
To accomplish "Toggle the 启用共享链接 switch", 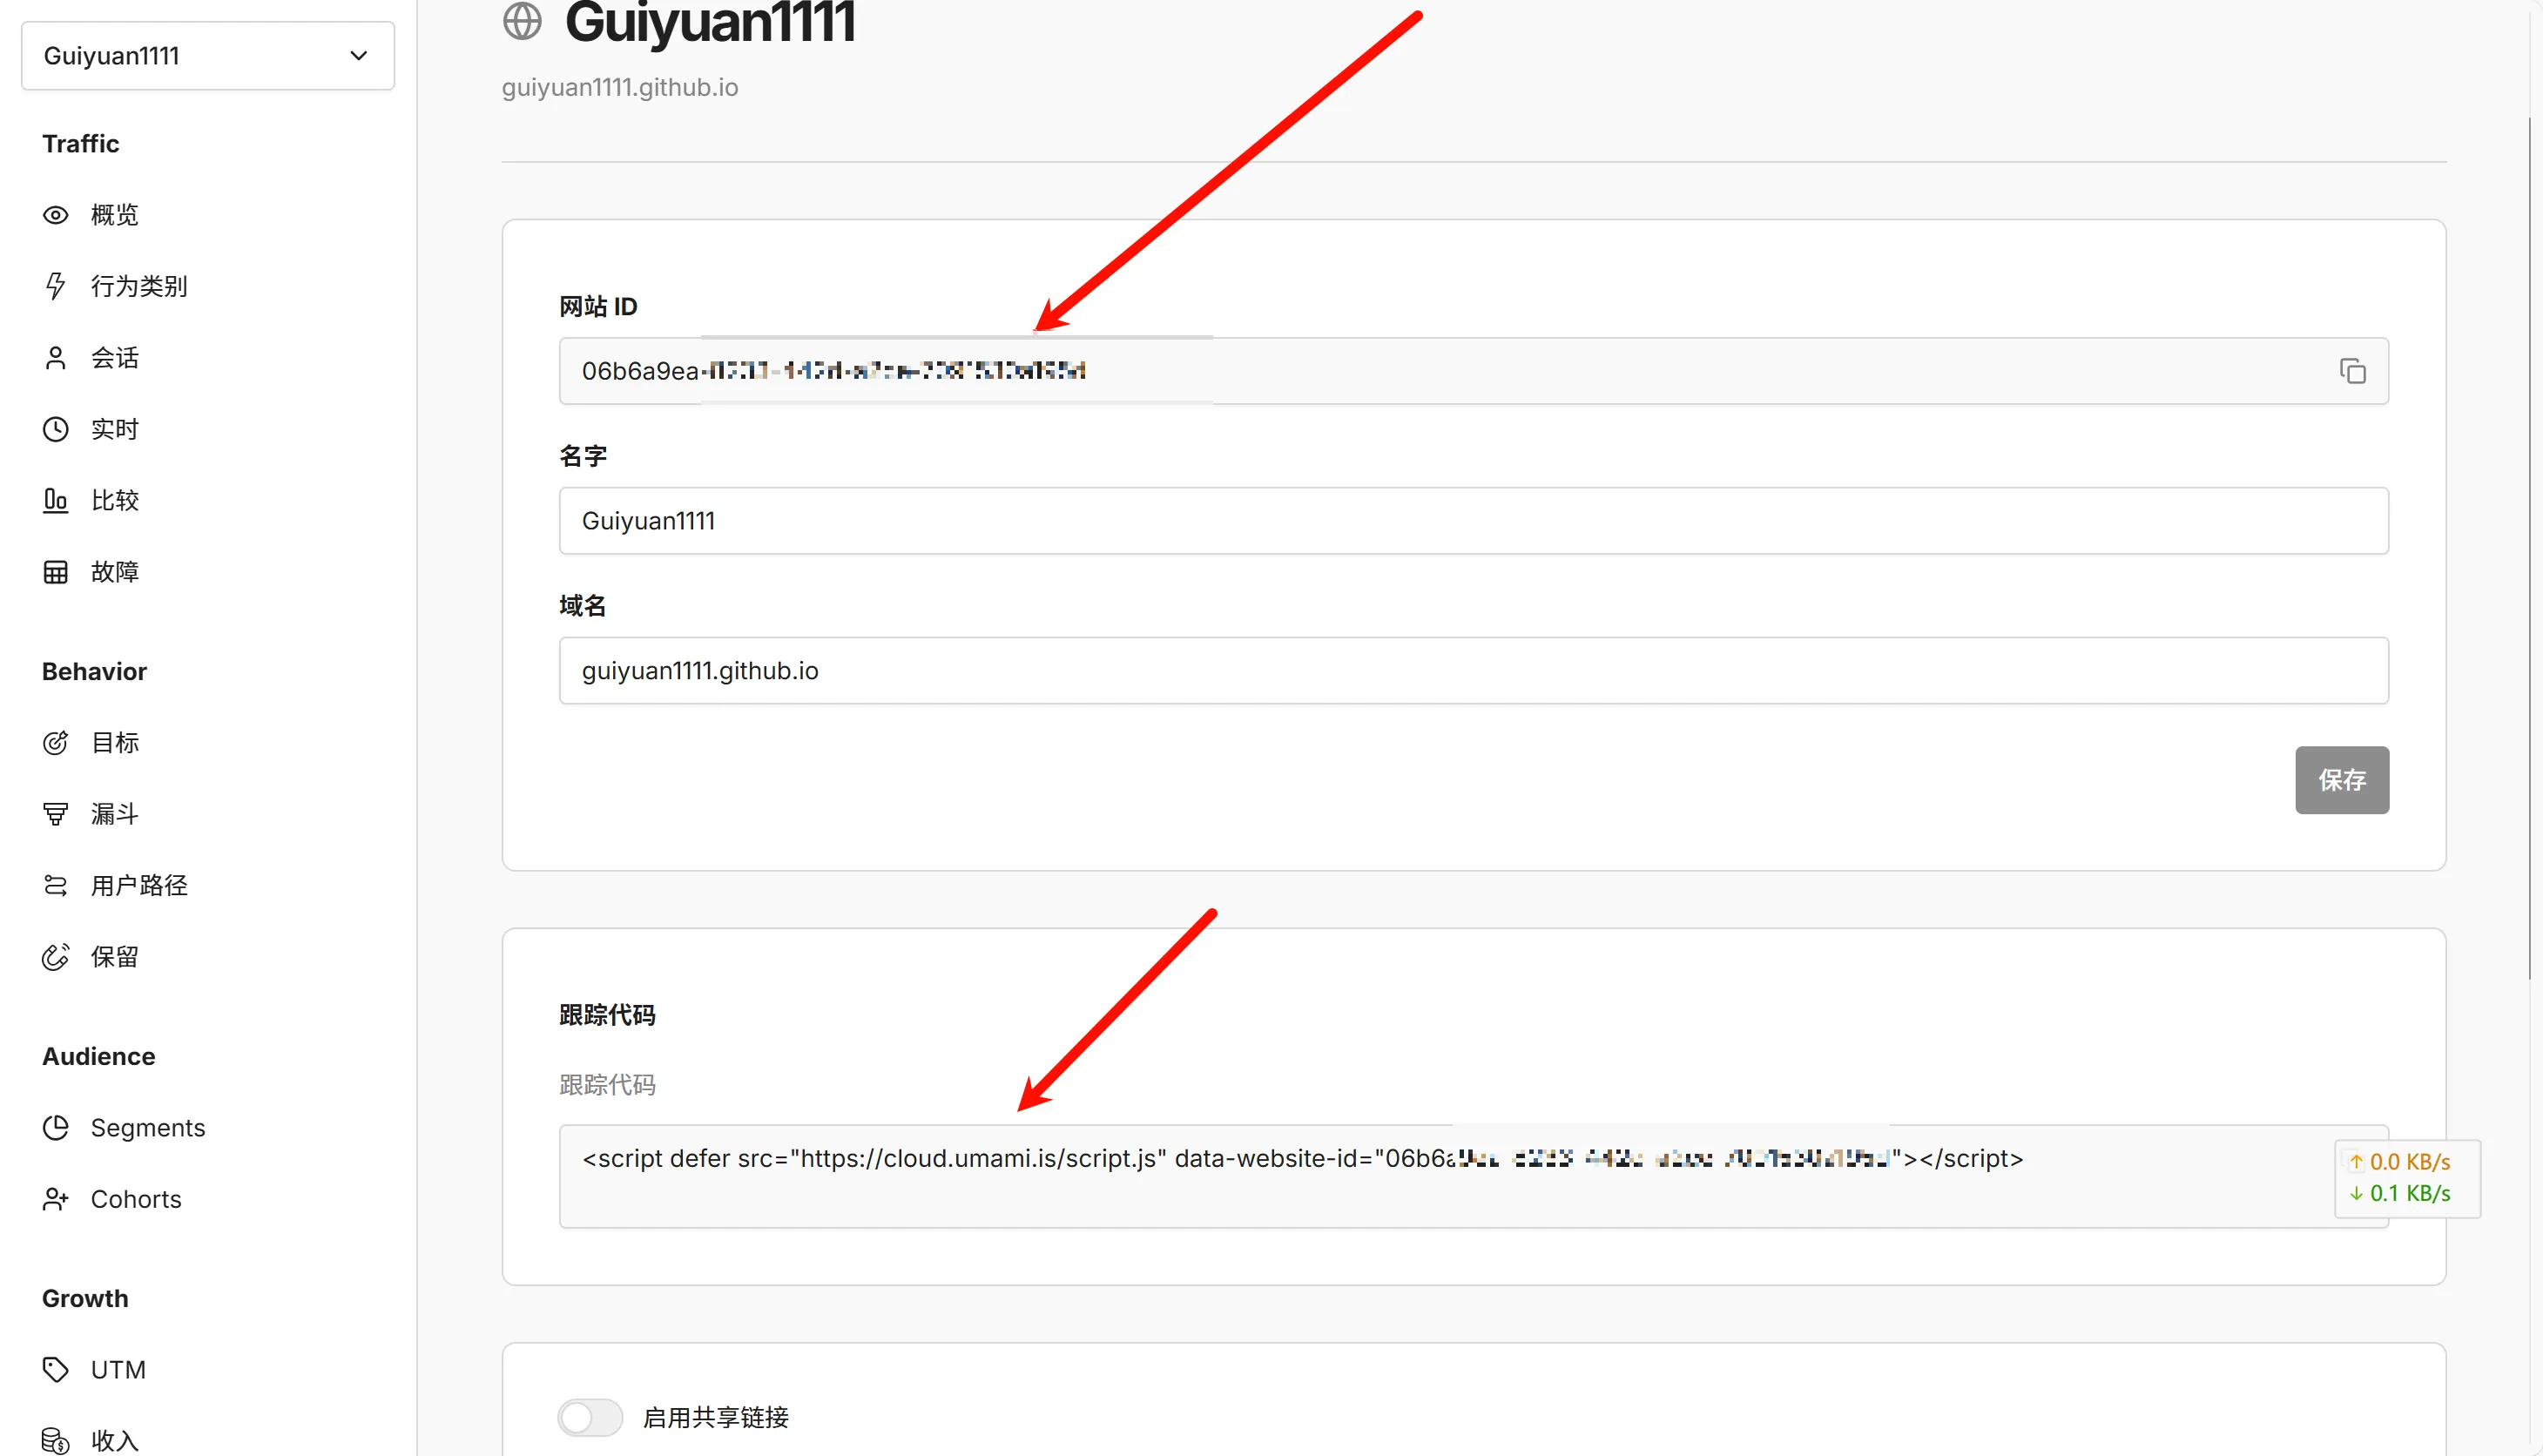I will (x=590, y=1417).
